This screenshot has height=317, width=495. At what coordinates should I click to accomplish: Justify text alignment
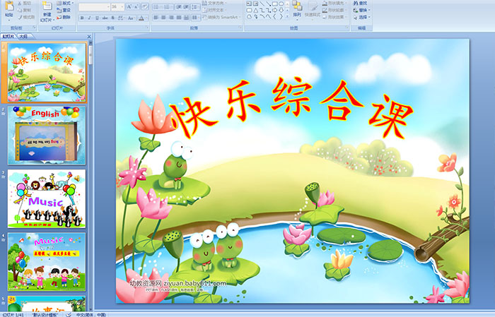(x=179, y=18)
